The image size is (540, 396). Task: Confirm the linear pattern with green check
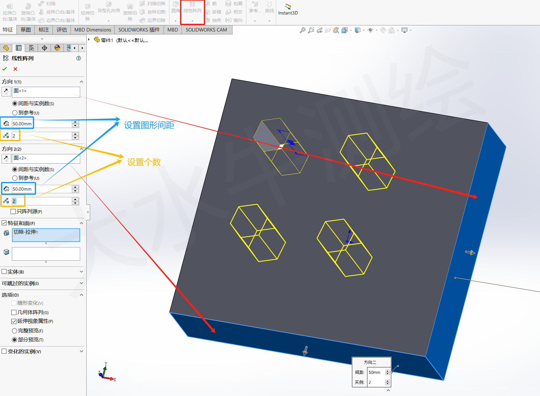tap(5, 69)
